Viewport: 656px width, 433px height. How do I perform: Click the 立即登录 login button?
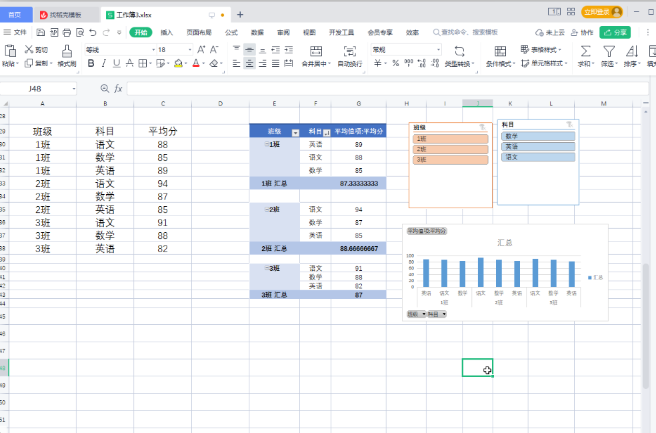(x=602, y=12)
